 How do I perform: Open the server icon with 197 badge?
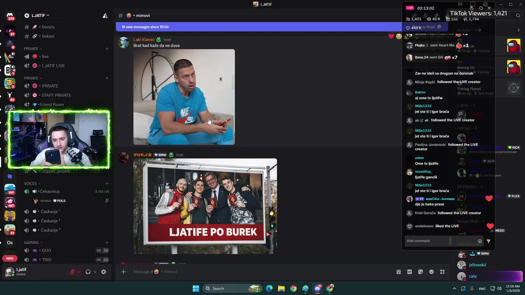(x=10, y=190)
